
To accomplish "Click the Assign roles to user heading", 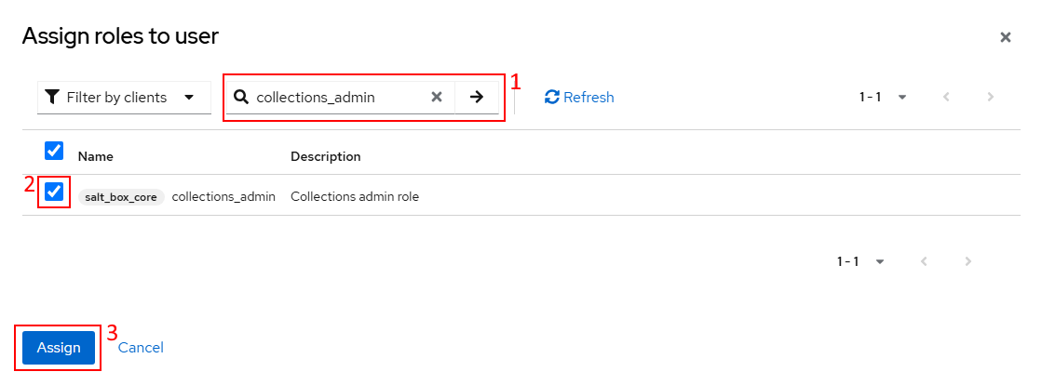I will point(120,36).
